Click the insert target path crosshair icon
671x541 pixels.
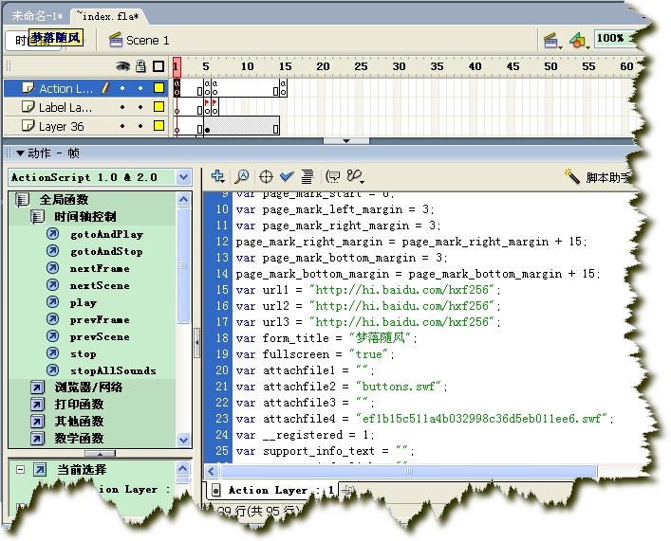tap(266, 176)
